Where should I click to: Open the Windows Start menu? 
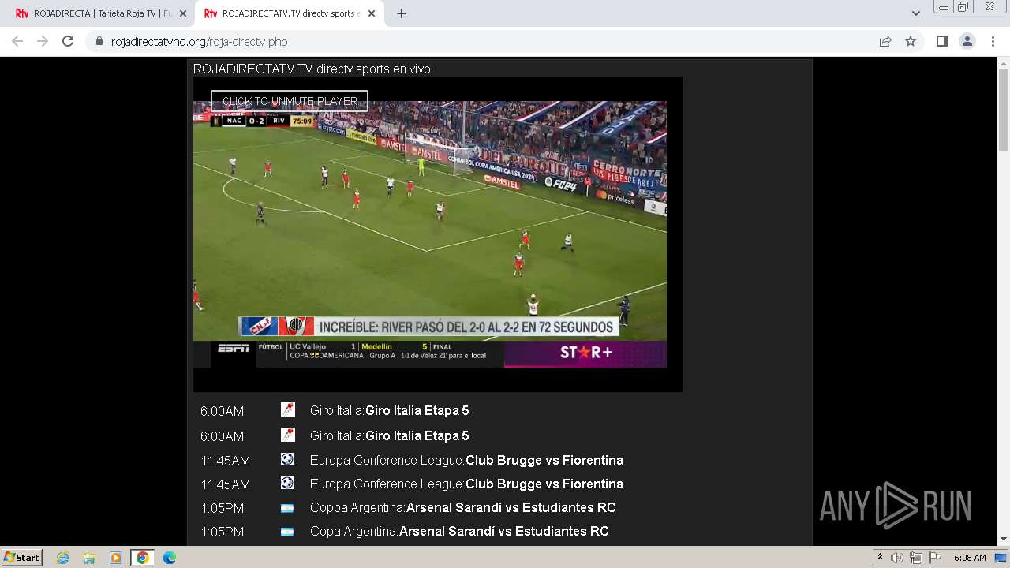[x=22, y=557]
